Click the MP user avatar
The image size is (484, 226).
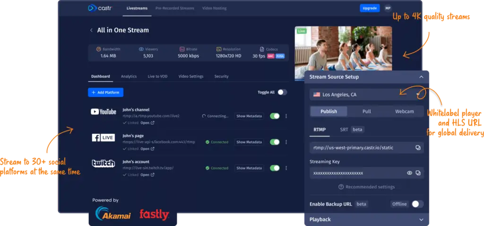coord(388,8)
